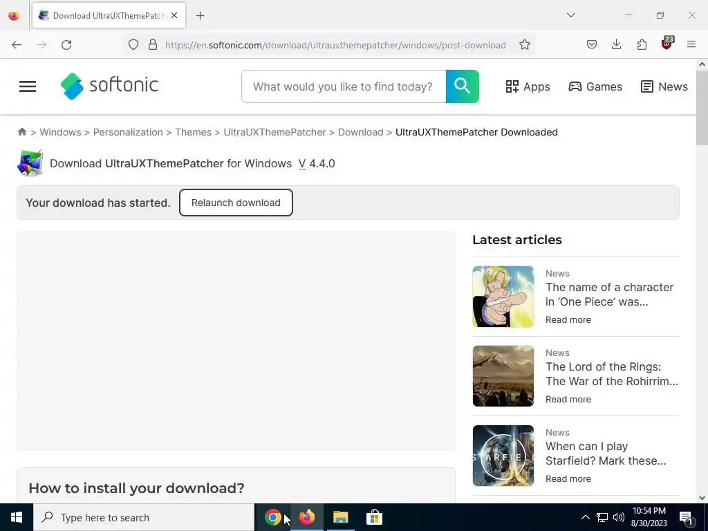
Task: Open the Firefox downloads panel
Action: click(616, 45)
